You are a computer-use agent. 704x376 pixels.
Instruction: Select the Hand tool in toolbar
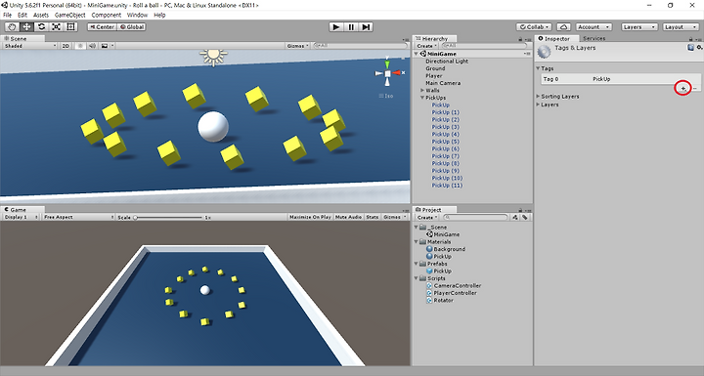12,27
